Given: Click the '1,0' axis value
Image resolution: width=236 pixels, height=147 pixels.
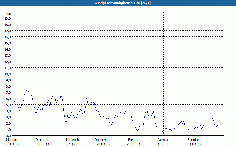Looking at the screenshot, I should click(9, 129).
